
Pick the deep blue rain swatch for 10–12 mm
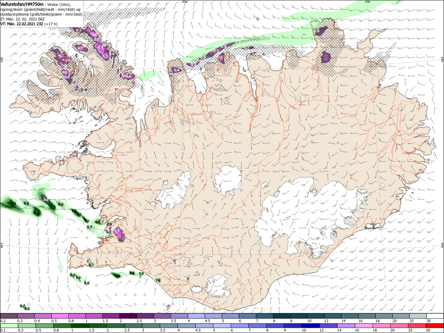310,326
